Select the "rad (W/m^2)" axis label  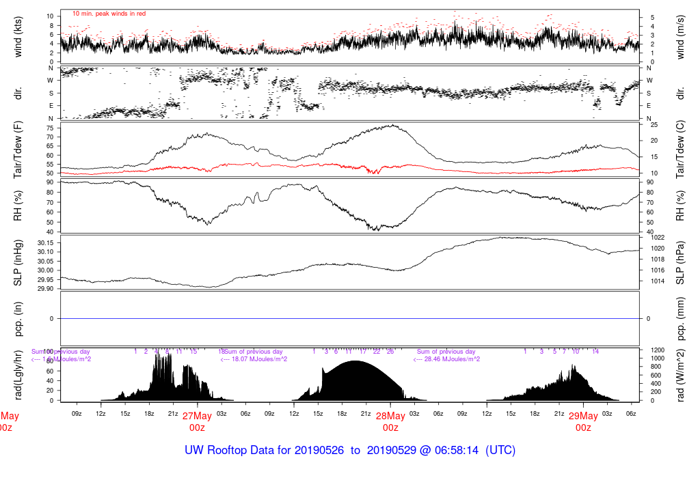pos(680,375)
